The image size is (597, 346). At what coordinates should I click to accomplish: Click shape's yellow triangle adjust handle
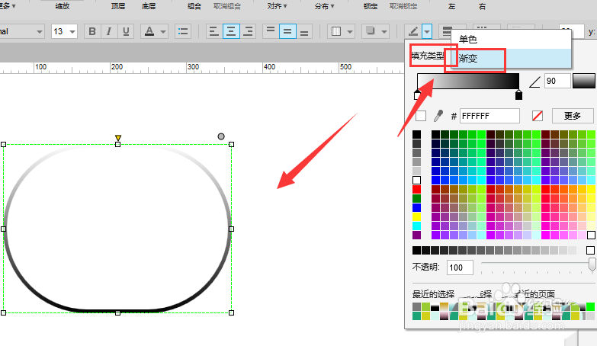click(118, 137)
